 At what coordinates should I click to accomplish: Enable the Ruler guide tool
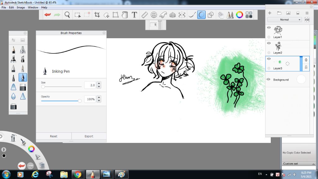pyautogui.click(x=144, y=15)
